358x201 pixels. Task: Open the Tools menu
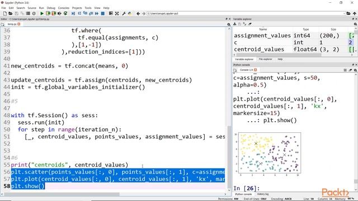[x=88, y=8]
